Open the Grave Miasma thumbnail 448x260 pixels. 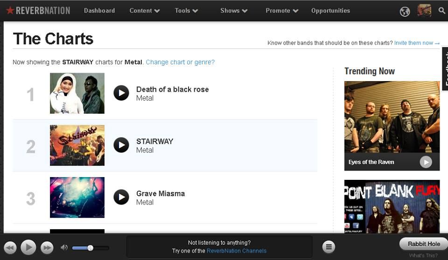77,198
